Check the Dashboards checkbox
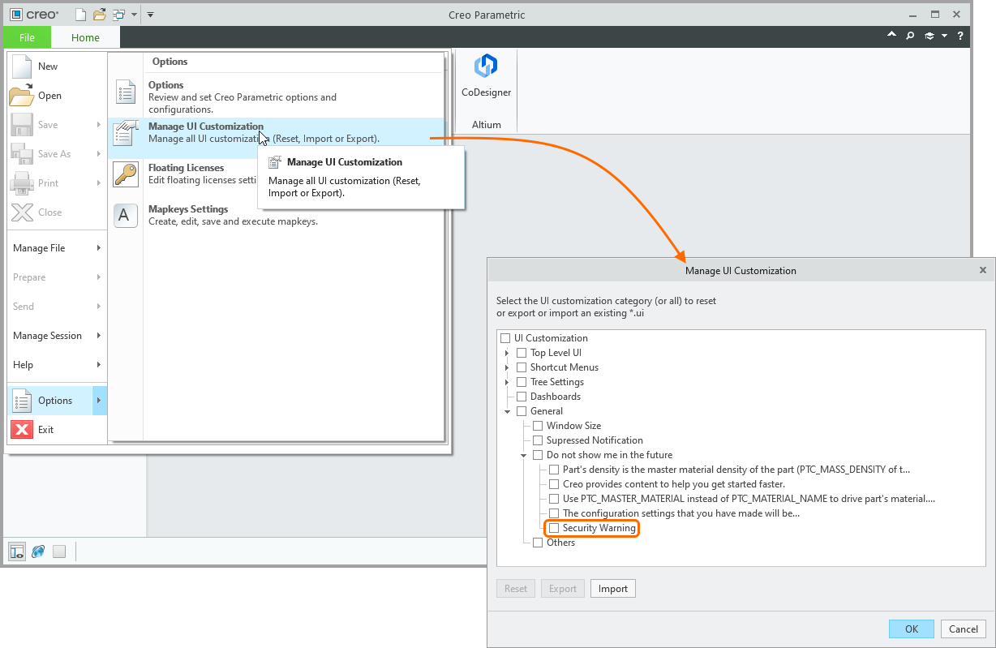The width and height of the screenshot is (996, 648). point(522,397)
